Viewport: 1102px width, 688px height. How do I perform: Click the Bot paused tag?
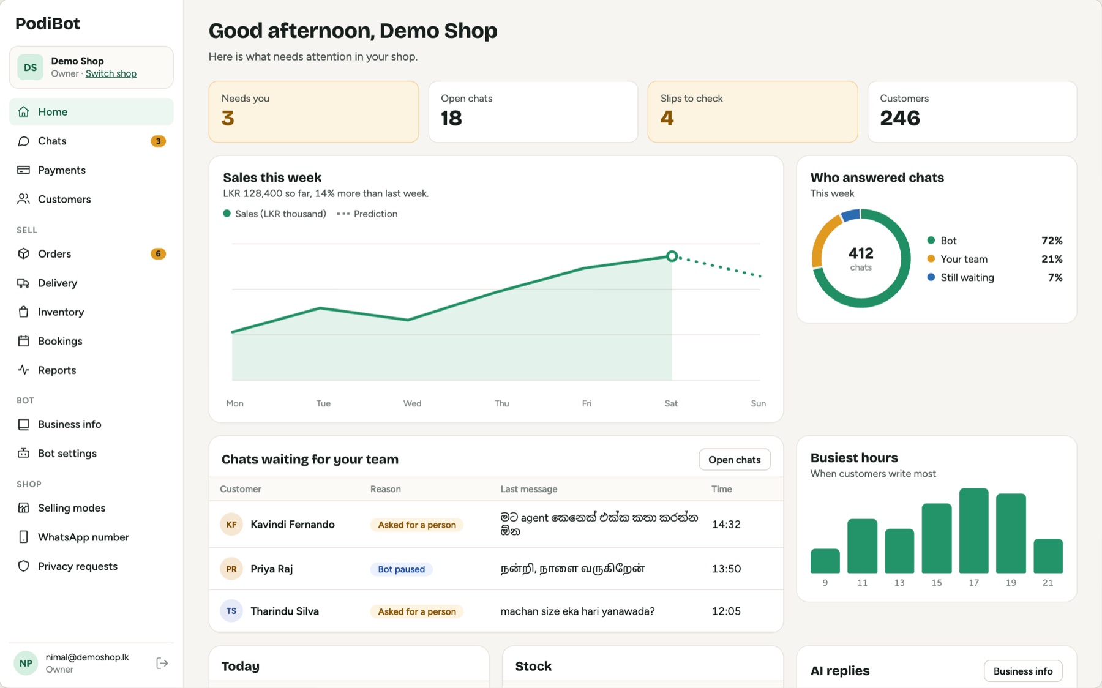pos(401,569)
